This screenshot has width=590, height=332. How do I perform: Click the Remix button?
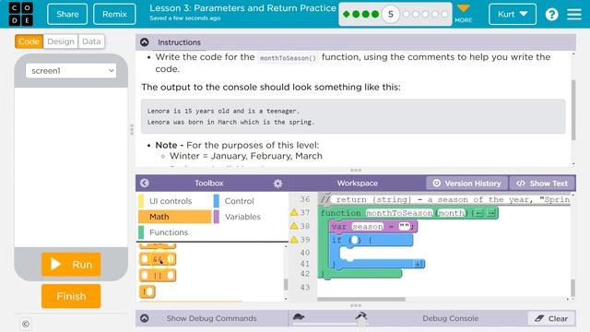[x=114, y=15]
